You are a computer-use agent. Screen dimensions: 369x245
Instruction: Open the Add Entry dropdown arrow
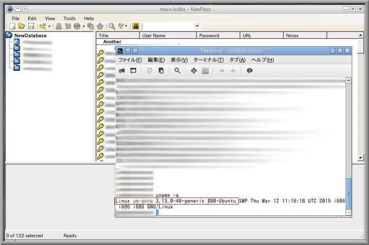(x=49, y=26)
